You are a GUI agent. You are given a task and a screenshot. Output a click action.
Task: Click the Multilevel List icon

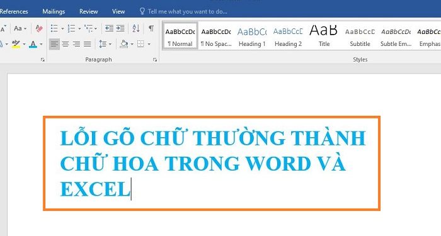click(x=89, y=28)
